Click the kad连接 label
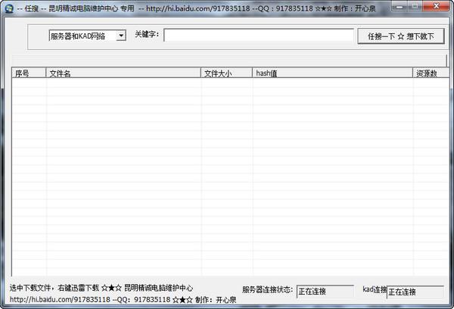This screenshot has width=454, height=309. pyautogui.click(x=374, y=290)
